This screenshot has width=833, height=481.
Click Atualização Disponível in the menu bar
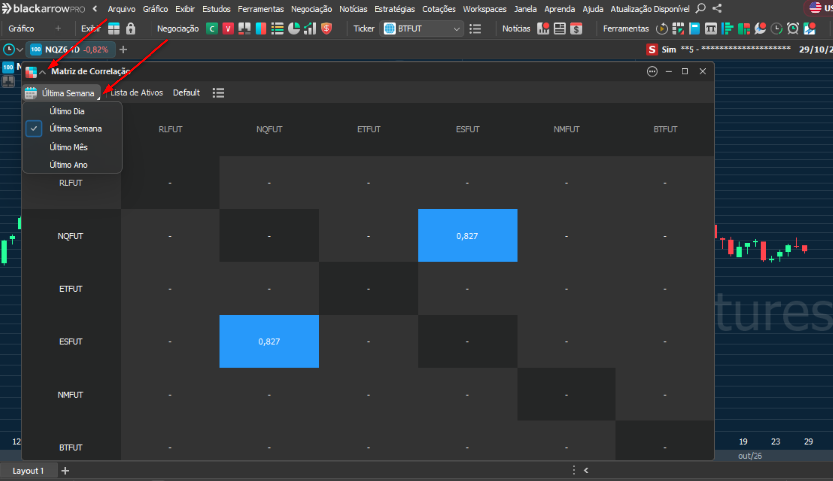click(650, 9)
